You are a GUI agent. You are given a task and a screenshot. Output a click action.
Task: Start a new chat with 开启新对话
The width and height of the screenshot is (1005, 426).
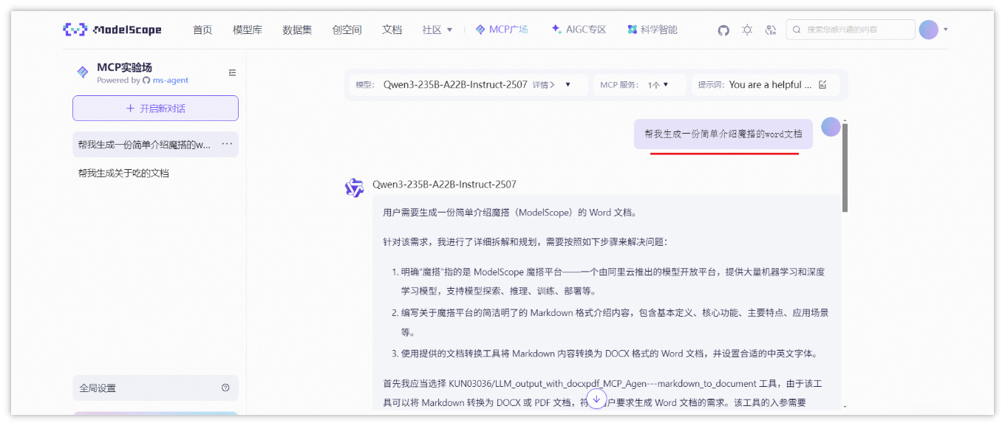point(155,108)
